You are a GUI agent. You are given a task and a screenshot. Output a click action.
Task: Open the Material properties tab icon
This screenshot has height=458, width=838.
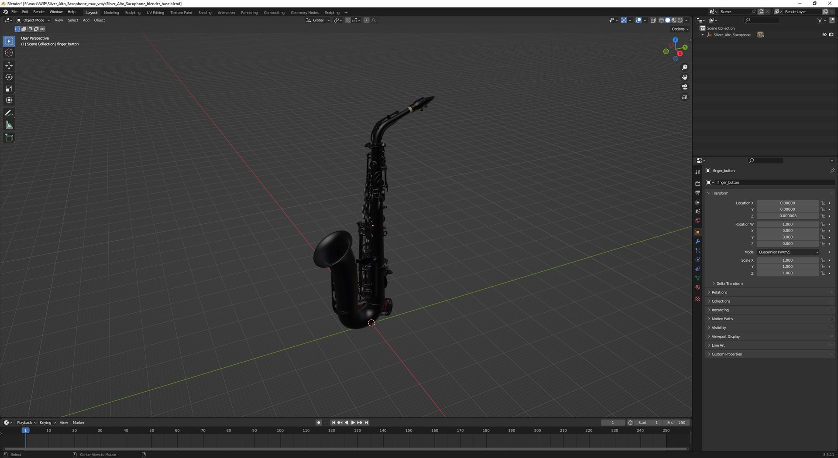pos(697,287)
